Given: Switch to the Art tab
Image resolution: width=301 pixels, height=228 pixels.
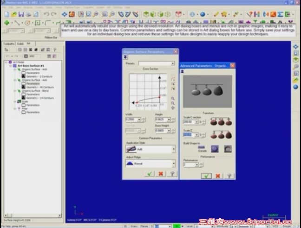Looking at the screenshot, I should point(28,44).
